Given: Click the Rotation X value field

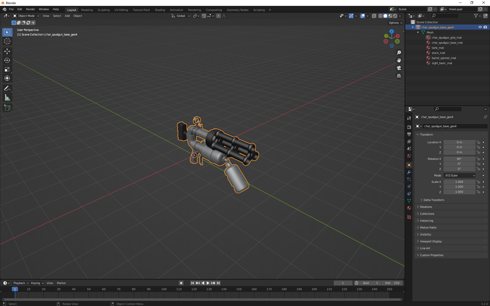Looking at the screenshot, I should click(459, 159).
